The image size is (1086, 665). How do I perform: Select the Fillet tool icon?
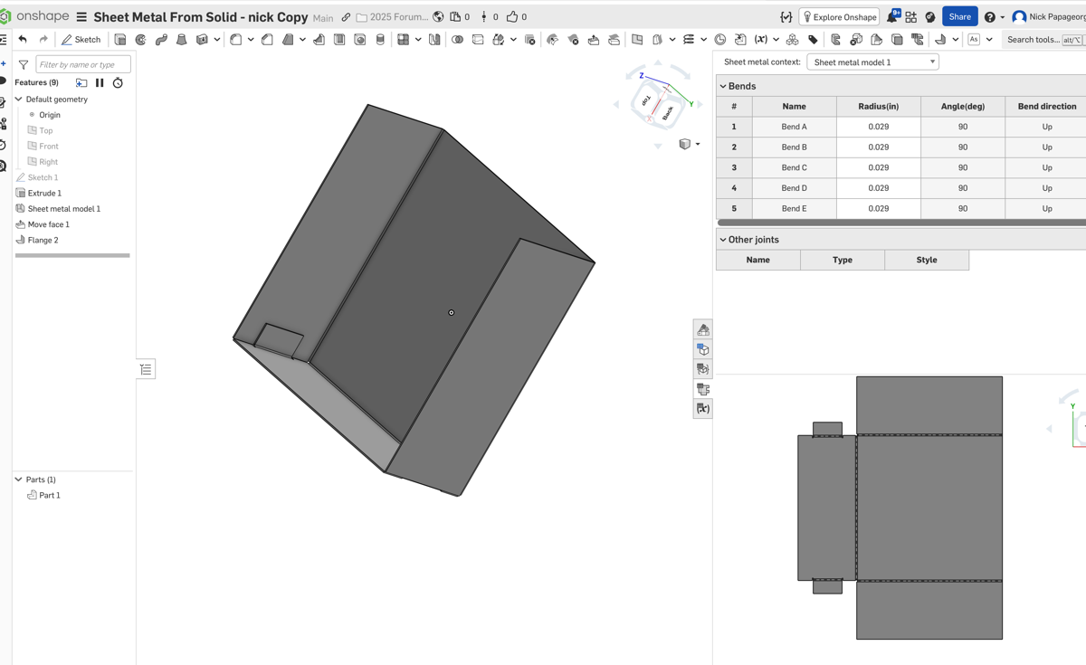pyautogui.click(x=235, y=40)
